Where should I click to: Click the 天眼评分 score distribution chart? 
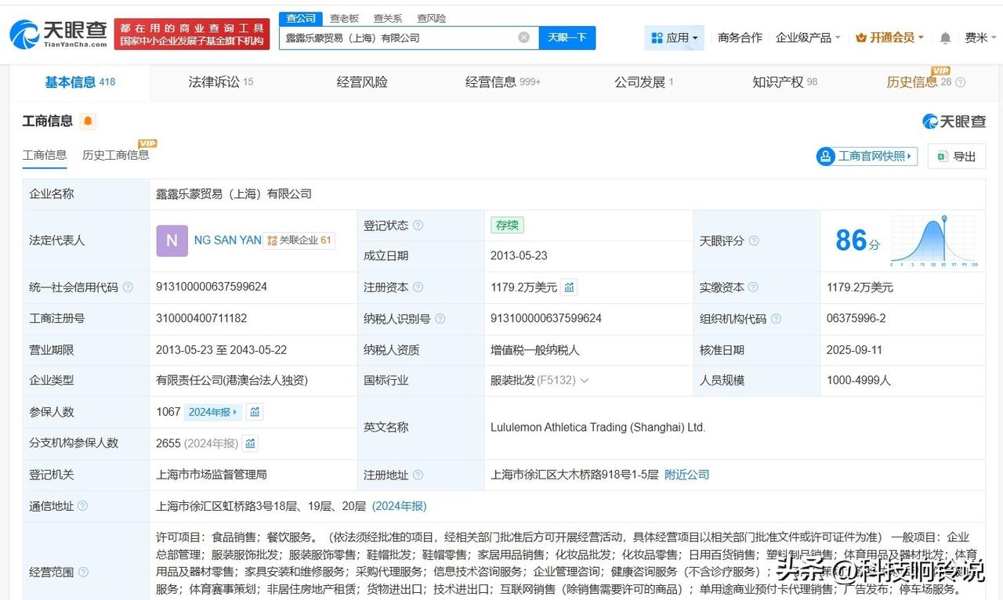[x=934, y=240]
